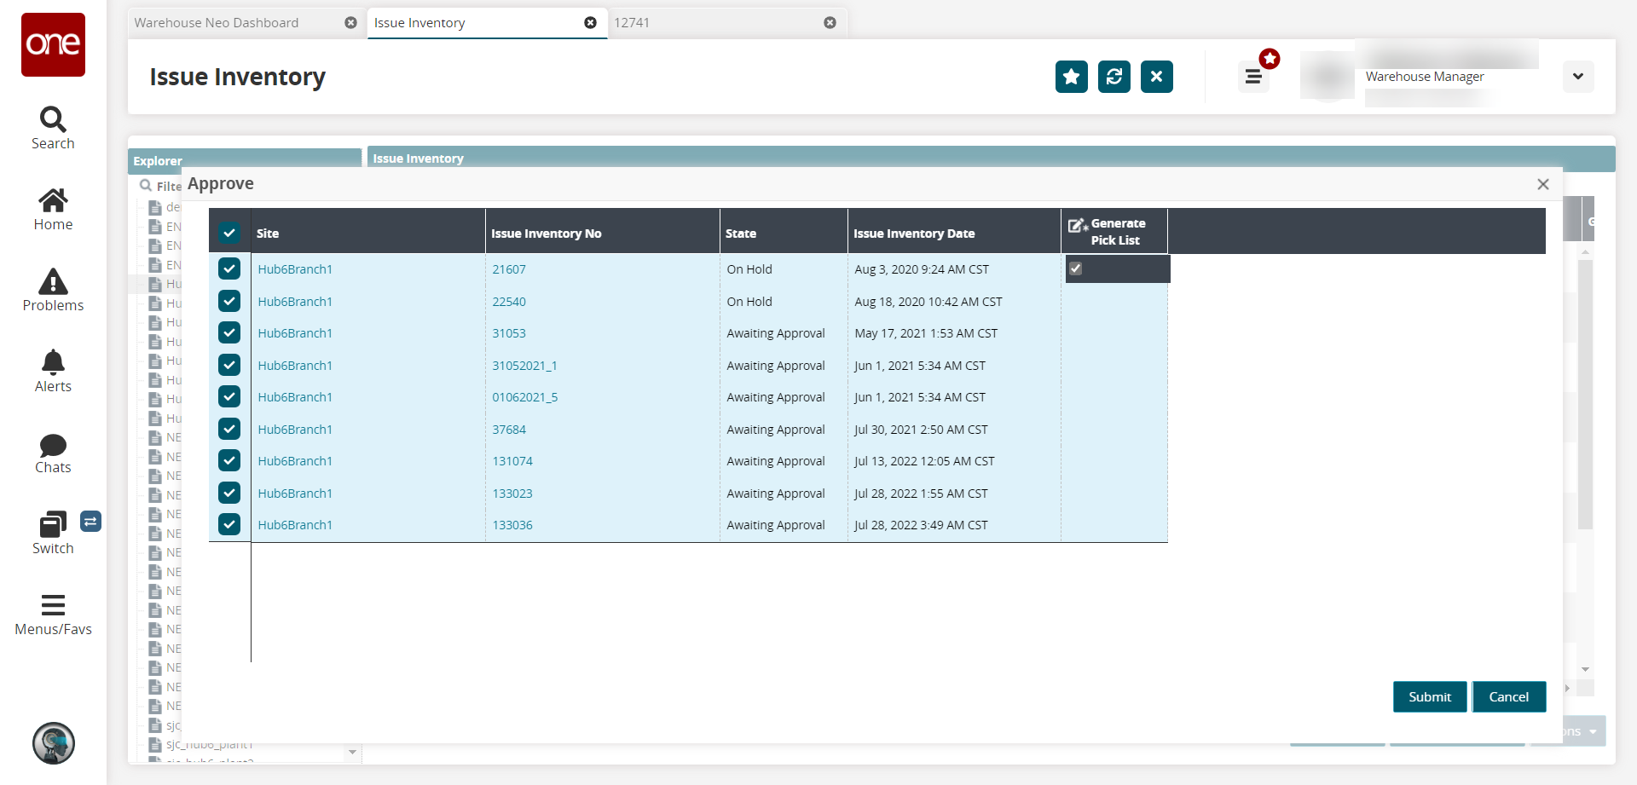Uncheck row for Issue Inventory 21607
1637x785 pixels.
pyautogui.click(x=229, y=269)
